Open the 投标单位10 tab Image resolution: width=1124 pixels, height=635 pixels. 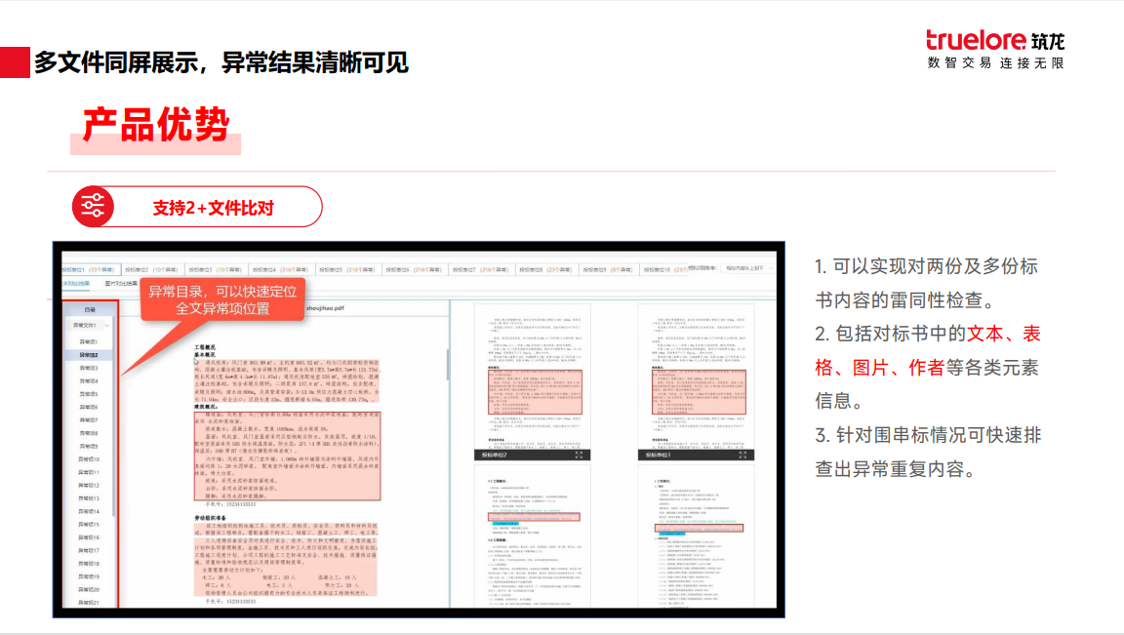tap(664, 269)
